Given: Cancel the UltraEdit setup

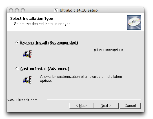Looking at the screenshot, I should pos(130,105).
